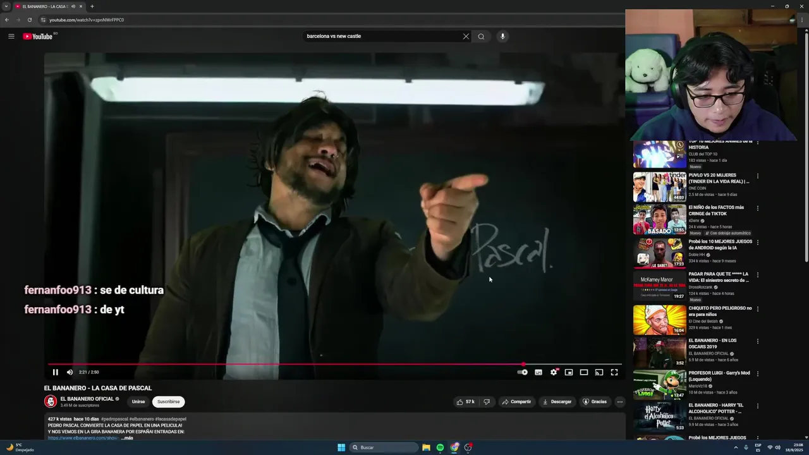Viewport: 809px width, 455px height.
Task: Pause the video with the pause button
Action: tap(55, 372)
